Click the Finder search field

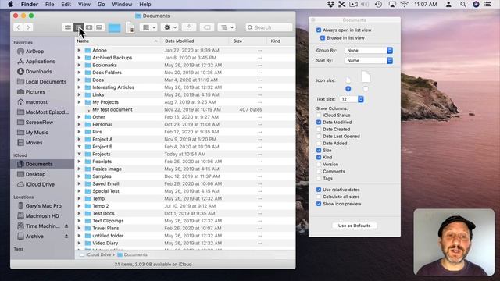[x=269, y=27]
